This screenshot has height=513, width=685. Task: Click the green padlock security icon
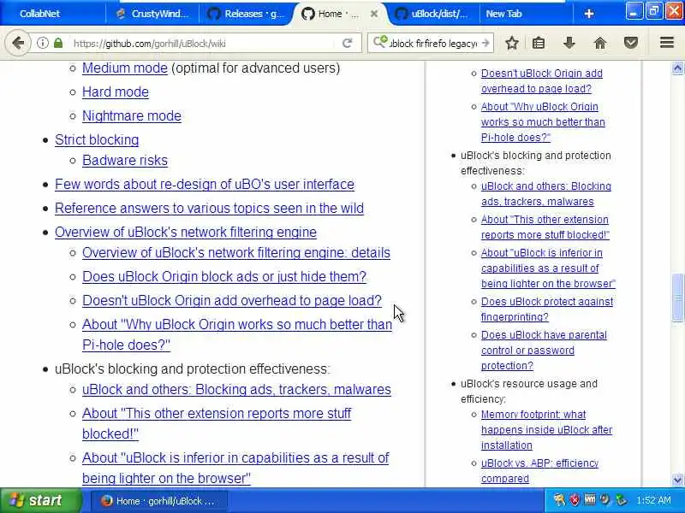pos(58,43)
